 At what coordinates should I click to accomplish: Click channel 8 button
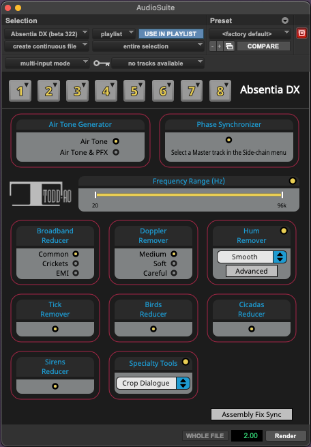(220, 91)
